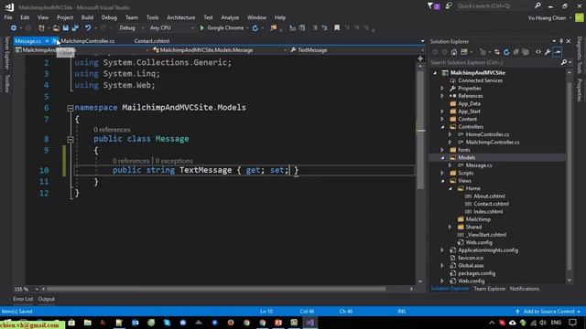Click the Search Solution Explorer field
This screenshot has height=329, width=586.
(495, 63)
